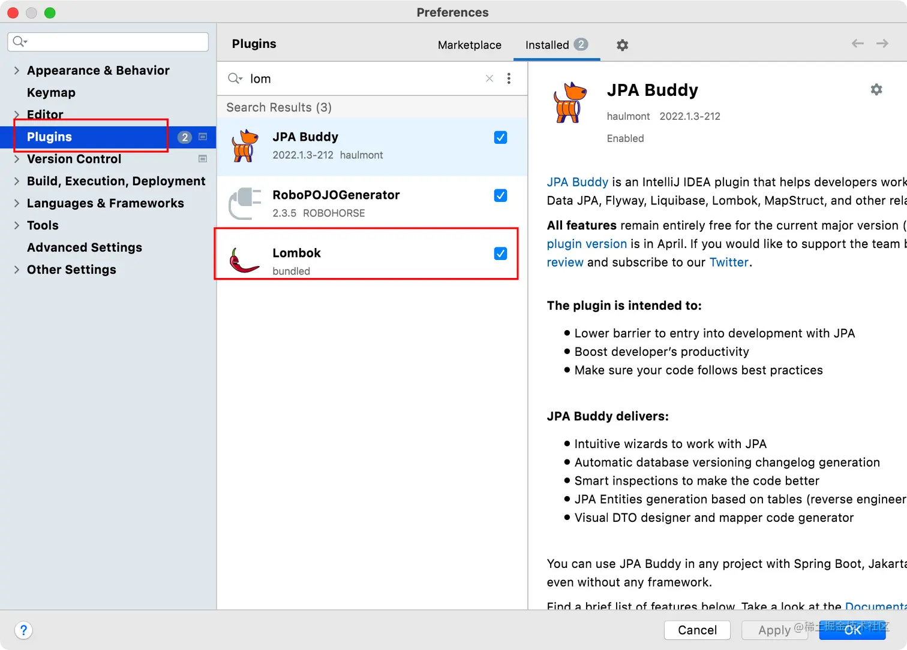Click the large JPA Buddy logo in details
Image resolution: width=907 pixels, height=650 pixels.
(569, 102)
